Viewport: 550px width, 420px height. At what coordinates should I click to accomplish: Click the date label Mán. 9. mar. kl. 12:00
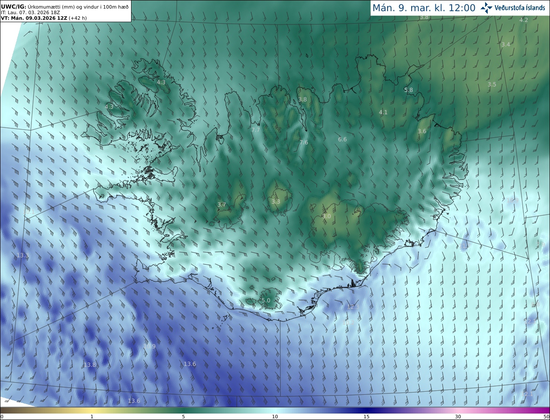[424, 8]
